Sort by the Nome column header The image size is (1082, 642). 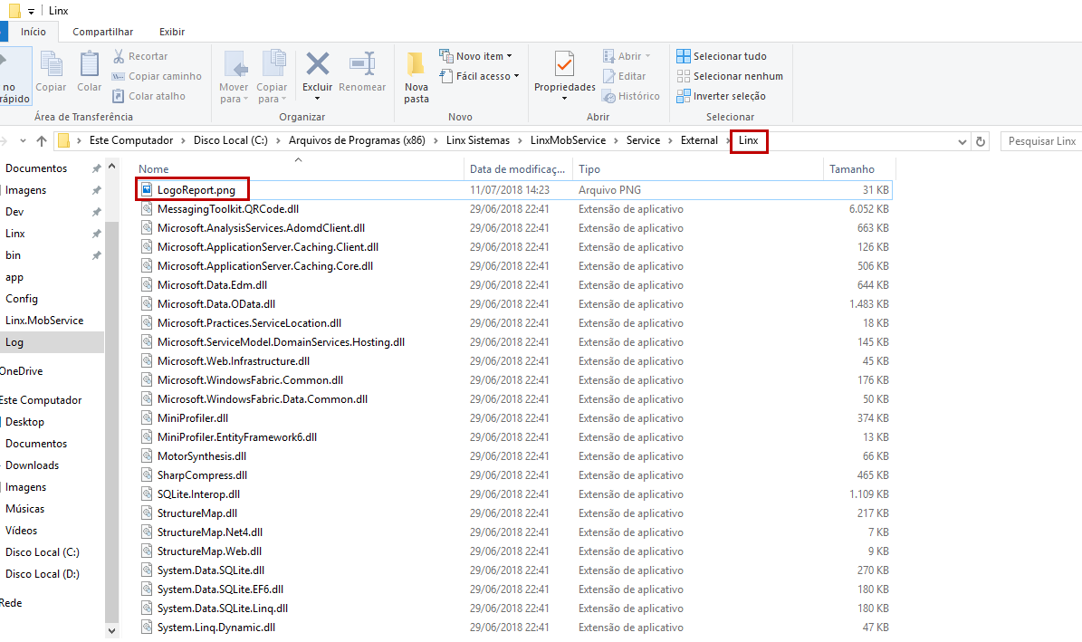(298, 168)
